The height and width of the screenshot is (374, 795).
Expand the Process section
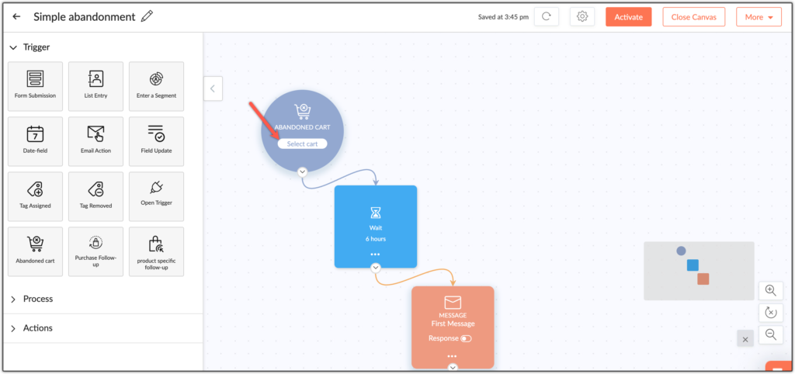(37, 299)
